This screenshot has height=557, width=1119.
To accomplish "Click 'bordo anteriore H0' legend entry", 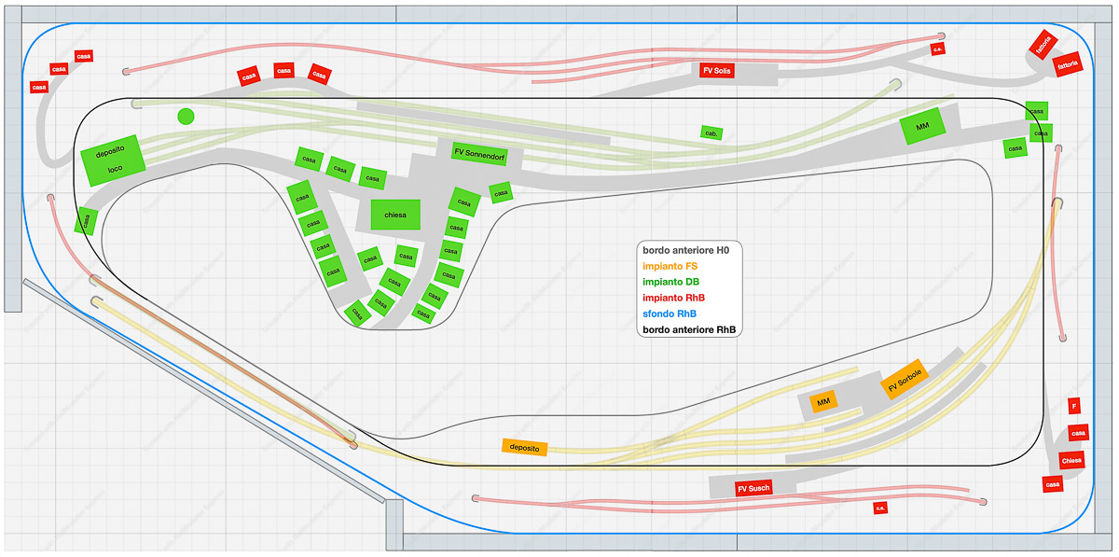I will click(686, 250).
